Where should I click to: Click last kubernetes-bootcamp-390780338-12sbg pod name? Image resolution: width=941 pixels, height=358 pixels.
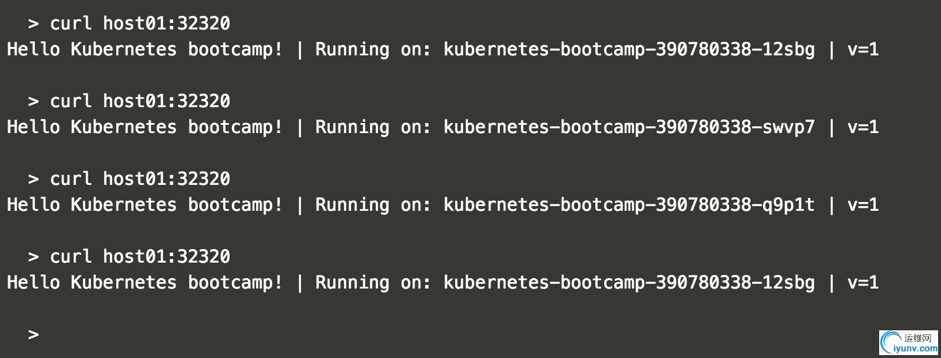(629, 283)
